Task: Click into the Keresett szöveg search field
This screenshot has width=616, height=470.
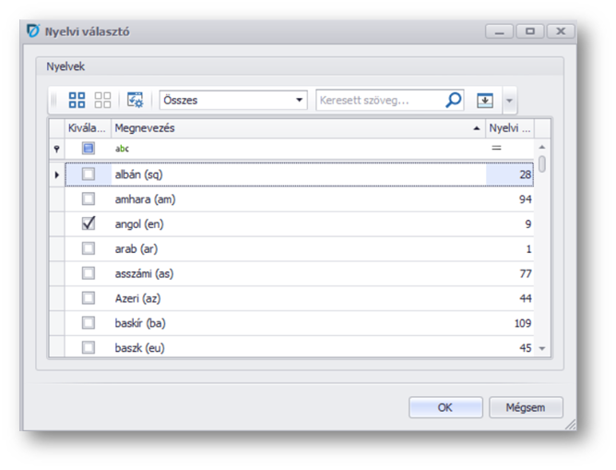Action: click(x=378, y=100)
